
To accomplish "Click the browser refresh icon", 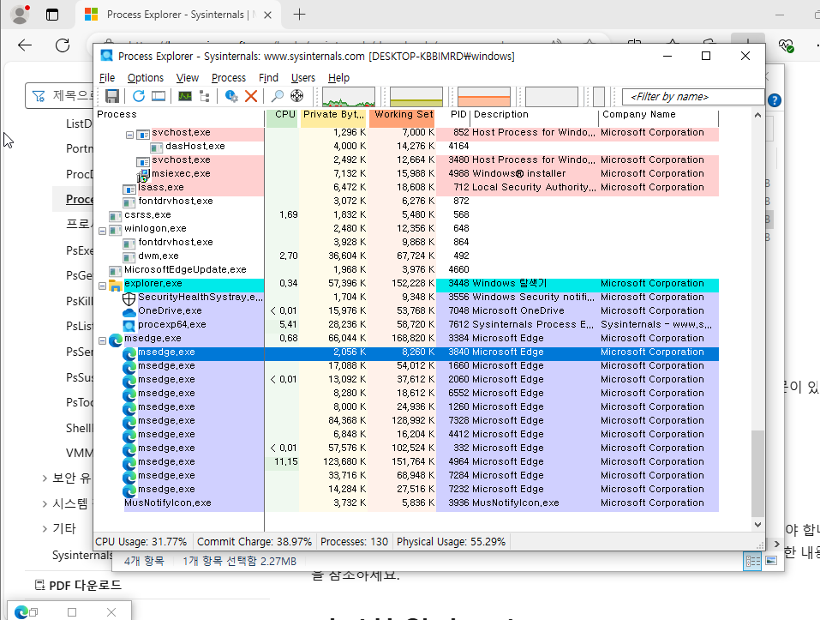I will click(63, 45).
